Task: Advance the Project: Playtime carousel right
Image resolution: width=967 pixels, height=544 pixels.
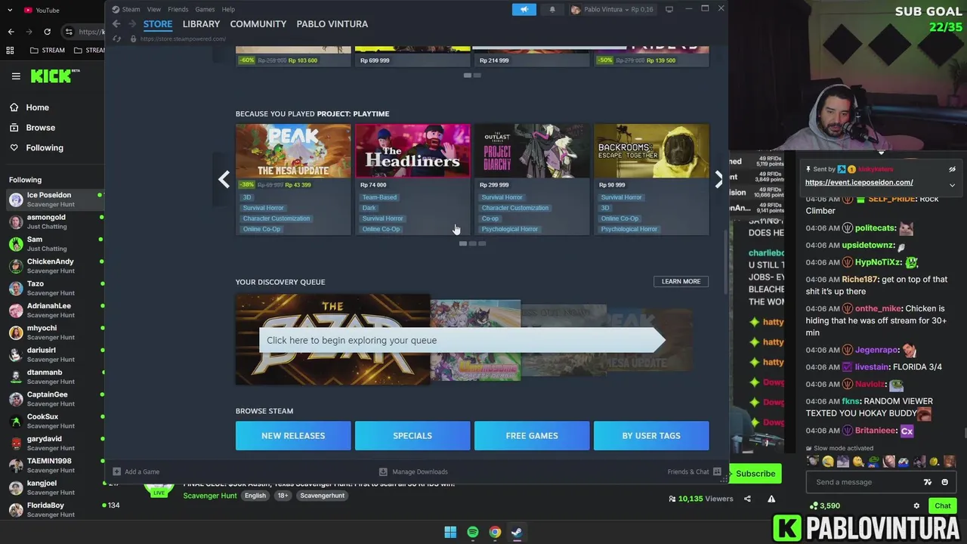Action: coord(718,179)
